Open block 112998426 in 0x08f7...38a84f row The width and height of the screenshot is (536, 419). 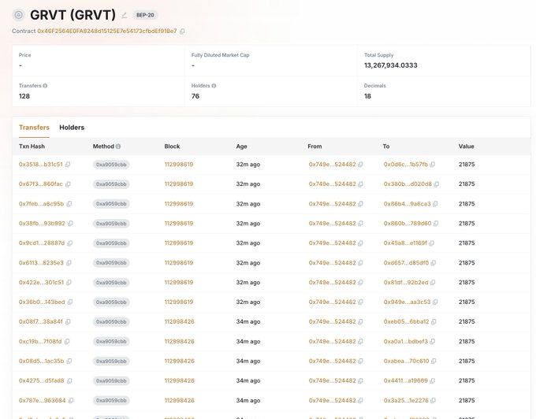[180, 322]
